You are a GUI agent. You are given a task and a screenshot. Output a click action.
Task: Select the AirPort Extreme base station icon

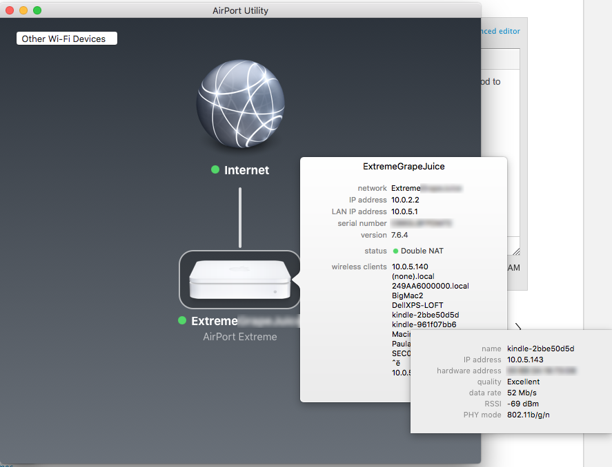click(x=239, y=280)
